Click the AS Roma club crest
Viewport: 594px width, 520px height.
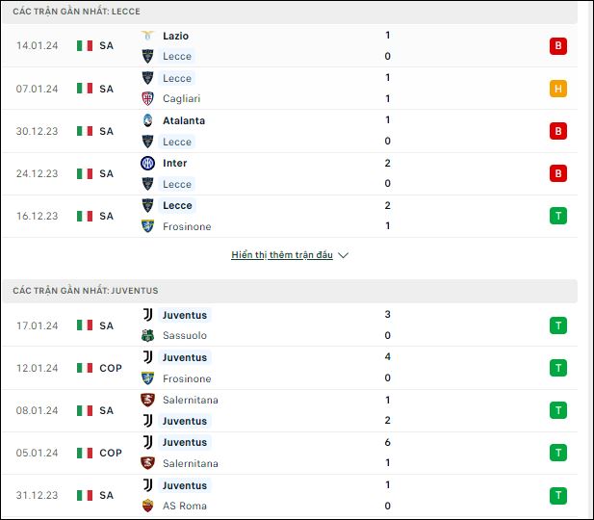point(147,506)
